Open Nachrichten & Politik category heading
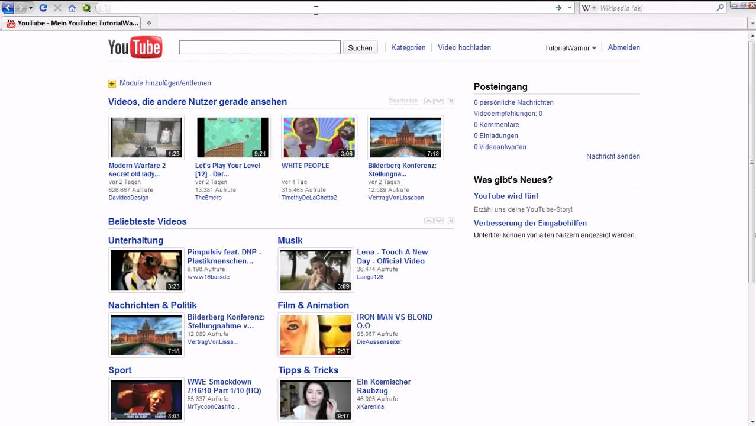Screen dimensions: 756x426 (153, 305)
